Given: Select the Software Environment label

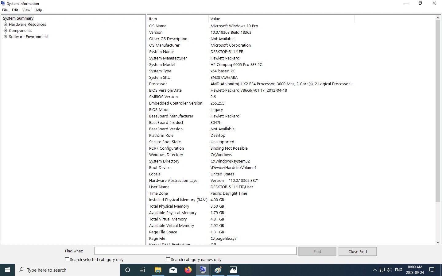Looking at the screenshot, I should pos(28,37).
